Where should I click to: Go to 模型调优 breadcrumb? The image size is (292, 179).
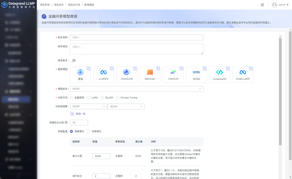[59, 5]
